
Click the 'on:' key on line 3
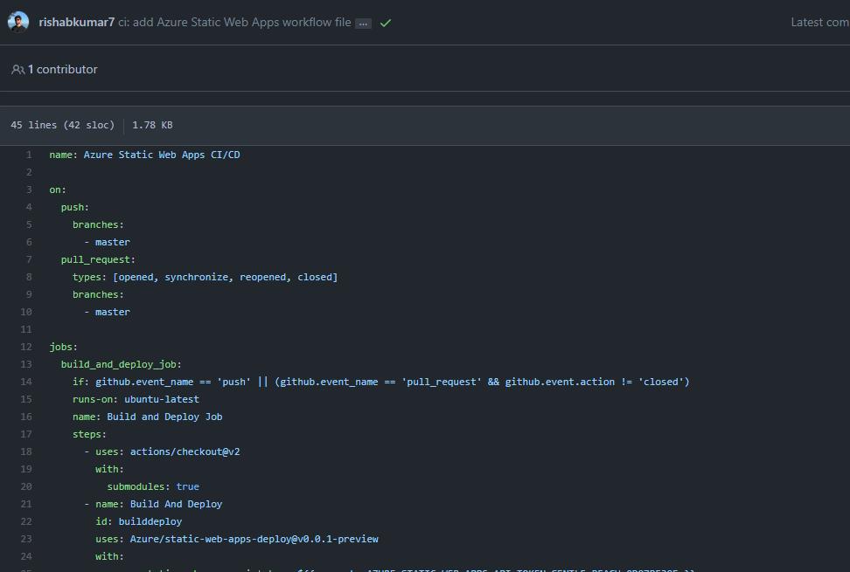coord(58,190)
